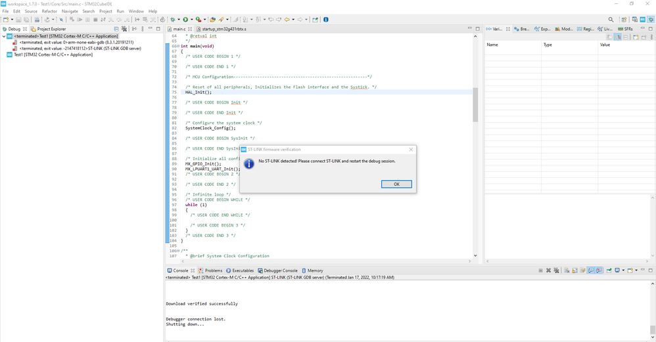Open the Problems tab
Screen dimensions: 656x342
(x=210, y=270)
